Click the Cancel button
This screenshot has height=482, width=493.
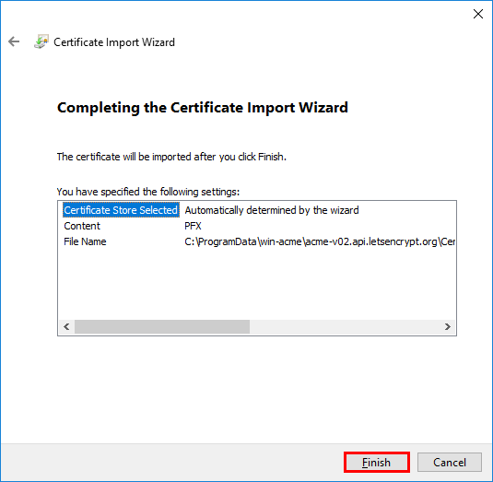450,463
